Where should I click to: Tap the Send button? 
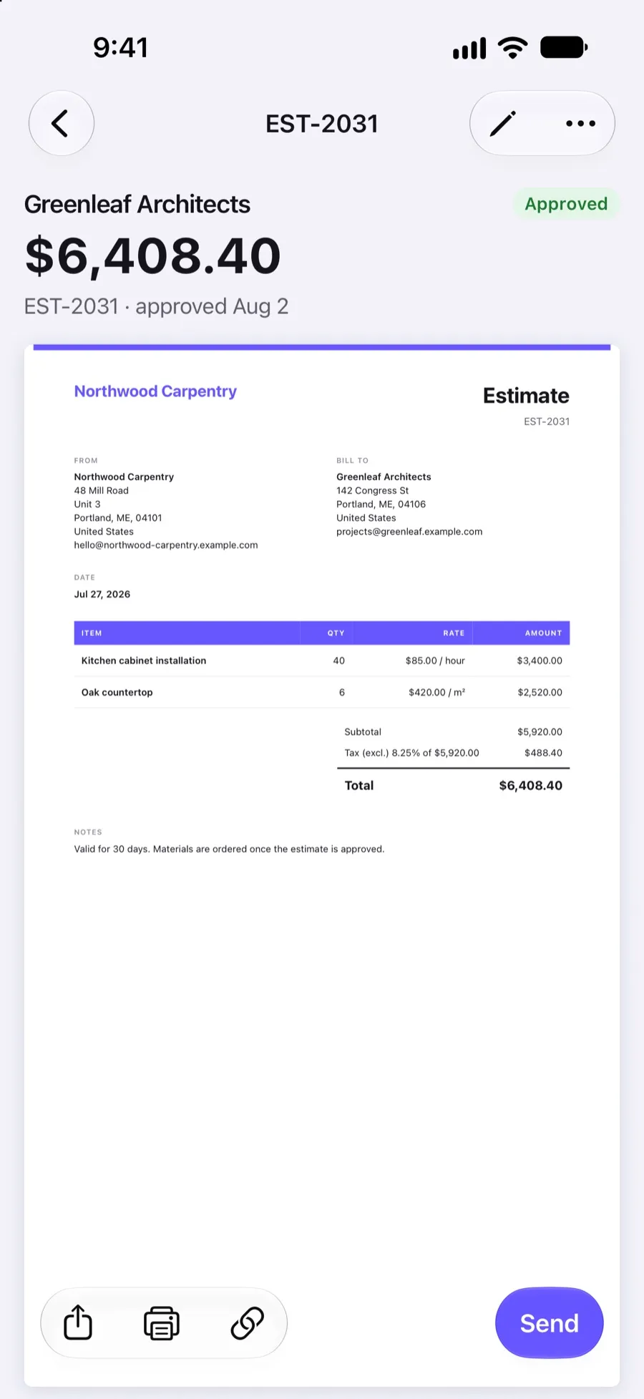[x=549, y=1322]
